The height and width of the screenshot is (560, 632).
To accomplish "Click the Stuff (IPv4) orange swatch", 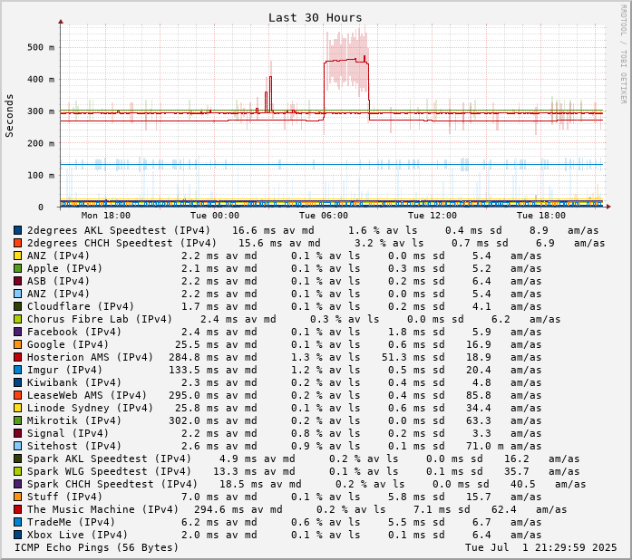I will click(x=18, y=497).
